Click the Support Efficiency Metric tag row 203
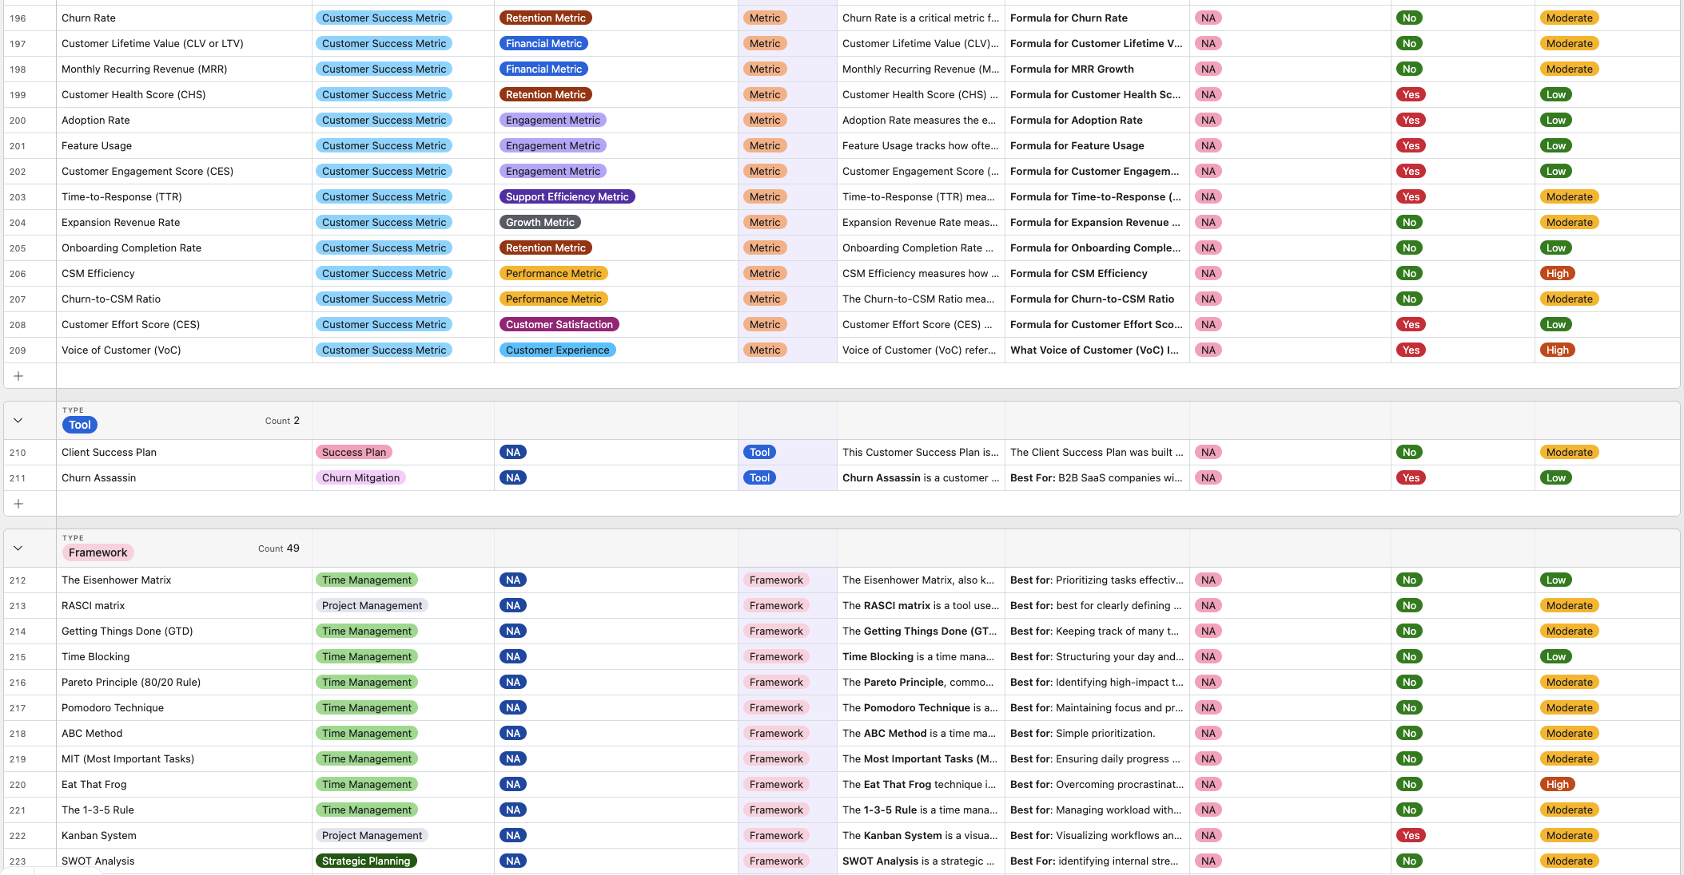Viewport: 1684px width, 875px height. tap(567, 197)
